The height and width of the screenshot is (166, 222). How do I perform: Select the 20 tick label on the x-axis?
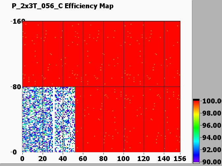point(43,159)
